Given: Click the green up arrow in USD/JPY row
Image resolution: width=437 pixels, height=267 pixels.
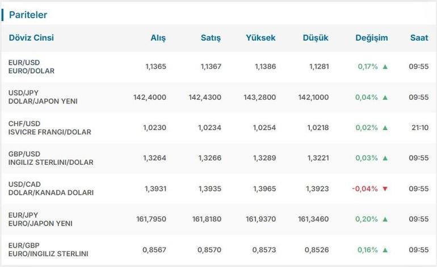Looking at the screenshot, I should pos(385,97).
